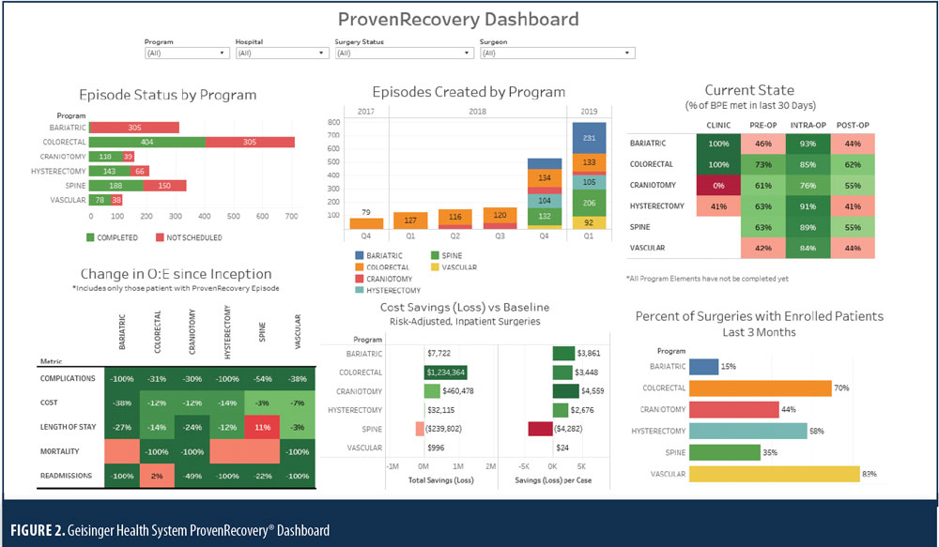Click Bariatric per-case savings bar $3,861
939x547 pixels.
563,353
